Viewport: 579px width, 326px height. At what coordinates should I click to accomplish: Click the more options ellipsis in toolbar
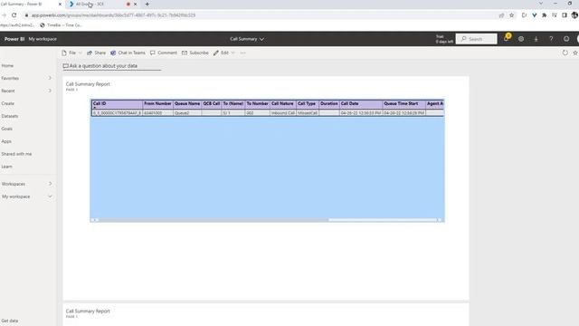point(243,53)
